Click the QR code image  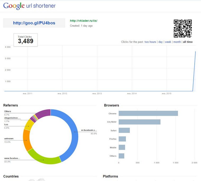183,28
